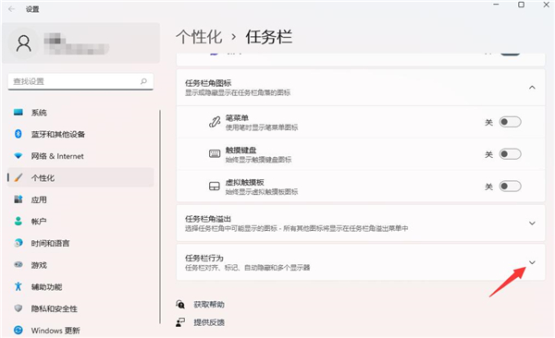Viewport: 555px width, 338px height.
Task: Click the user account avatar icon
Action: click(24, 43)
